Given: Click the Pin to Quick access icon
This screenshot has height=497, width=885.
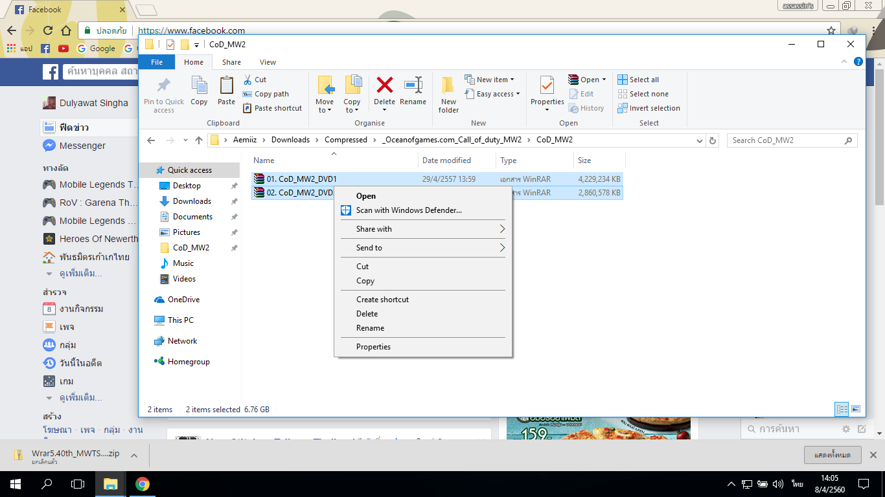Looking at the screenshot, I should click(164, 85).
